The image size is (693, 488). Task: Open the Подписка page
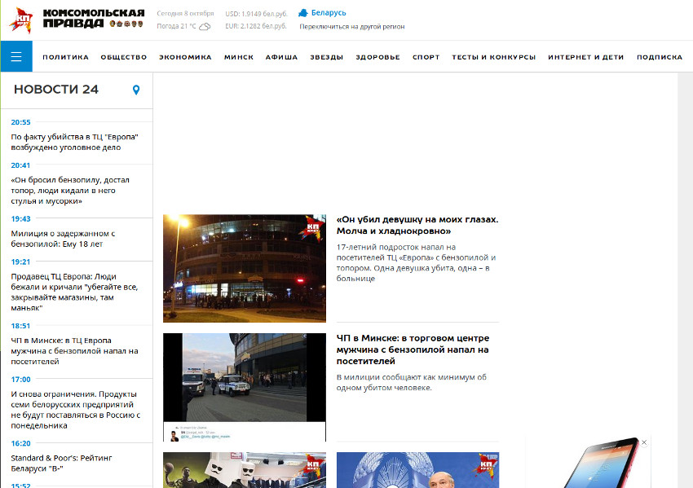coord(659,57)
